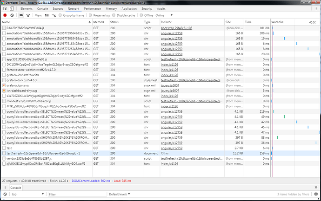
Task: Enable Preserve log checkbox
Action: click(x=90, y=15)
